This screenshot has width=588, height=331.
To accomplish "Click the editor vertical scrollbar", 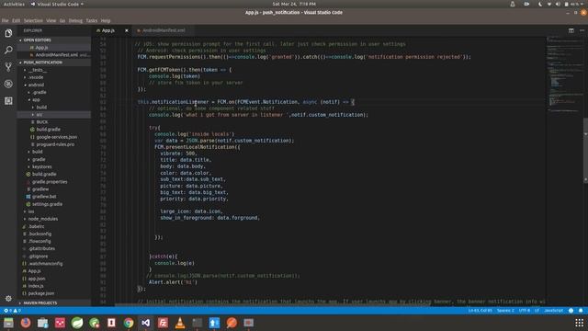I will (x=585, y=150).
